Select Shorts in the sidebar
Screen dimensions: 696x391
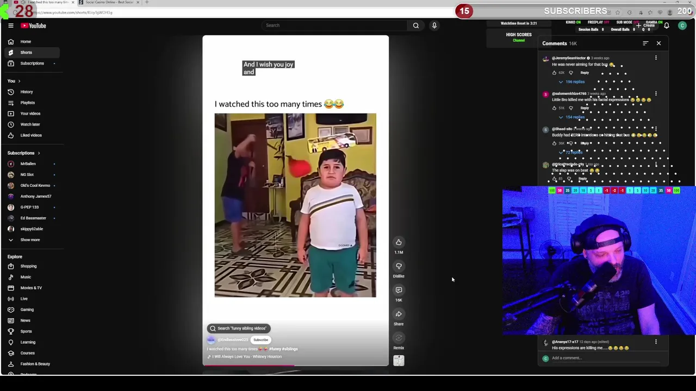point(31,53)
